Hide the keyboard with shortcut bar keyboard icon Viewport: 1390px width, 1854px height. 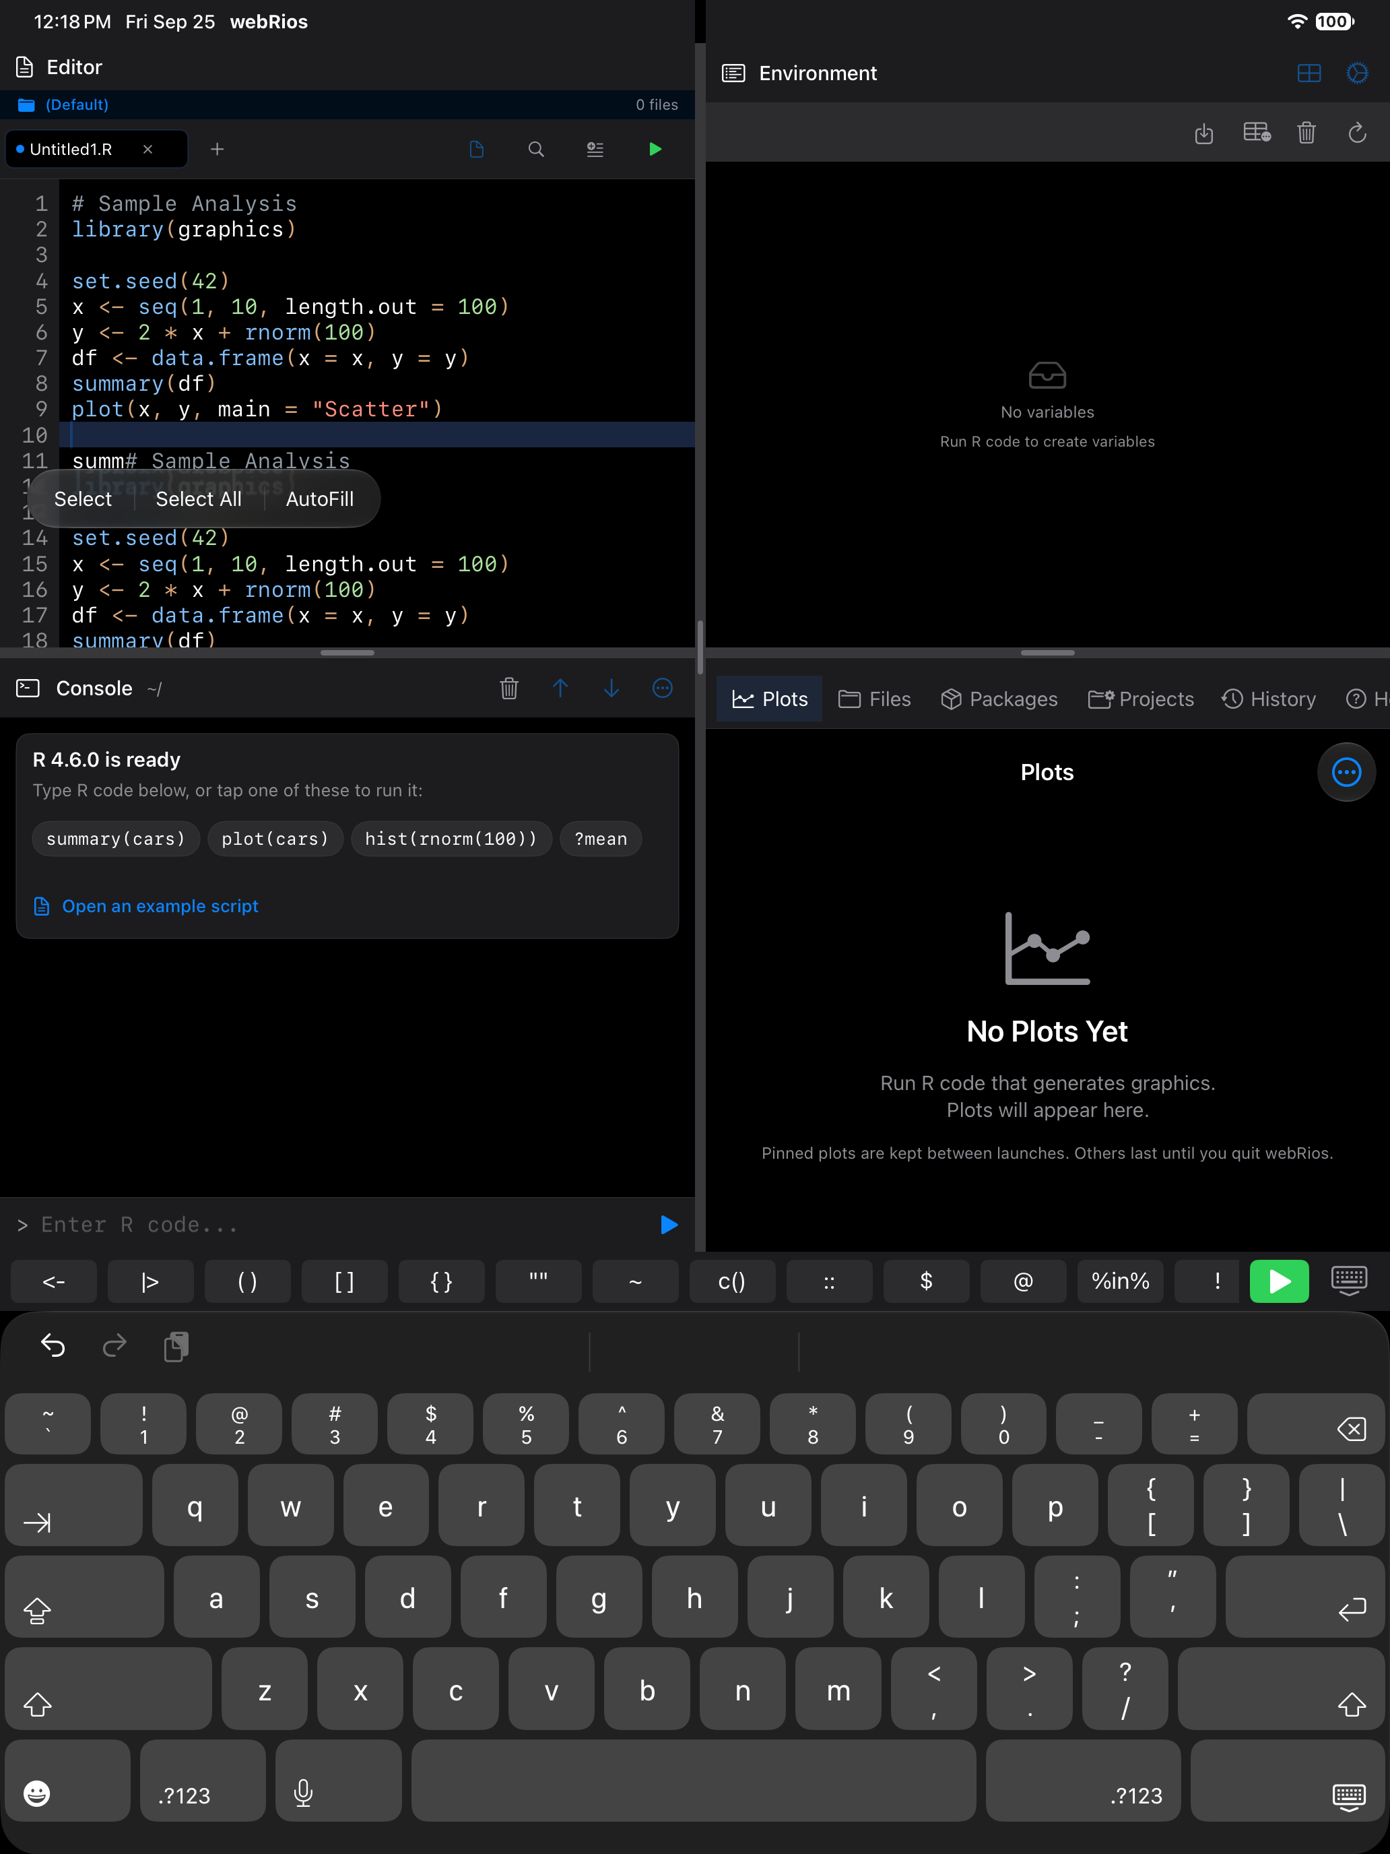pyautogui.click(x=1349, y=1281)
